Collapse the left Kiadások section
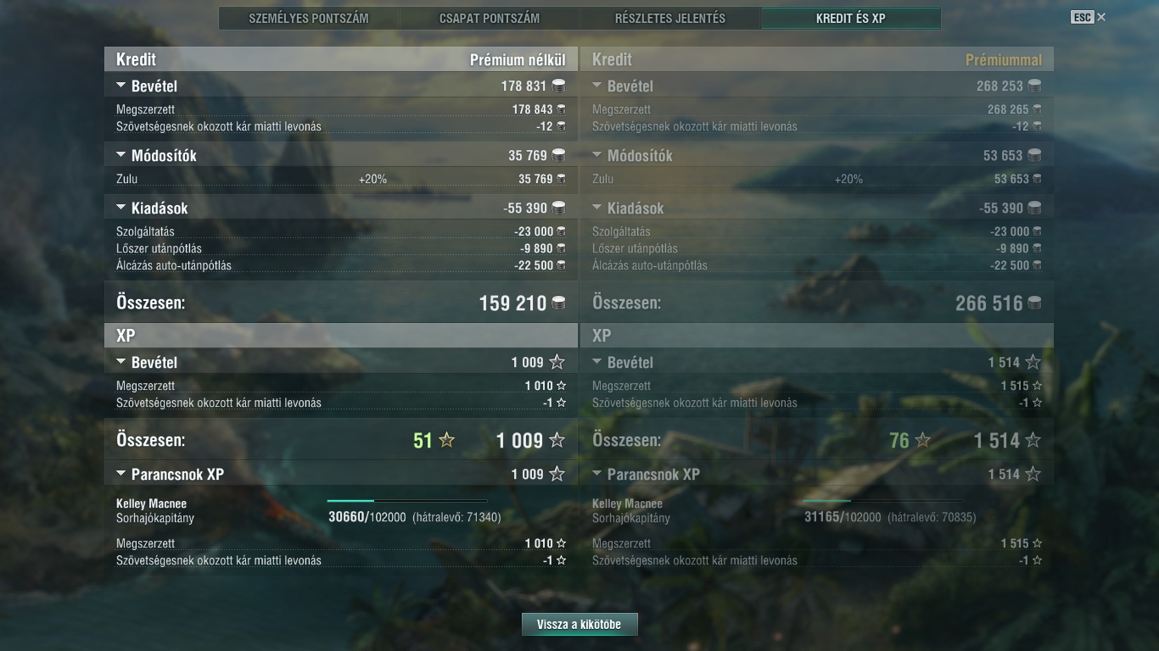Viewport: 1159px width, 651px height. [x=120, y=208]
